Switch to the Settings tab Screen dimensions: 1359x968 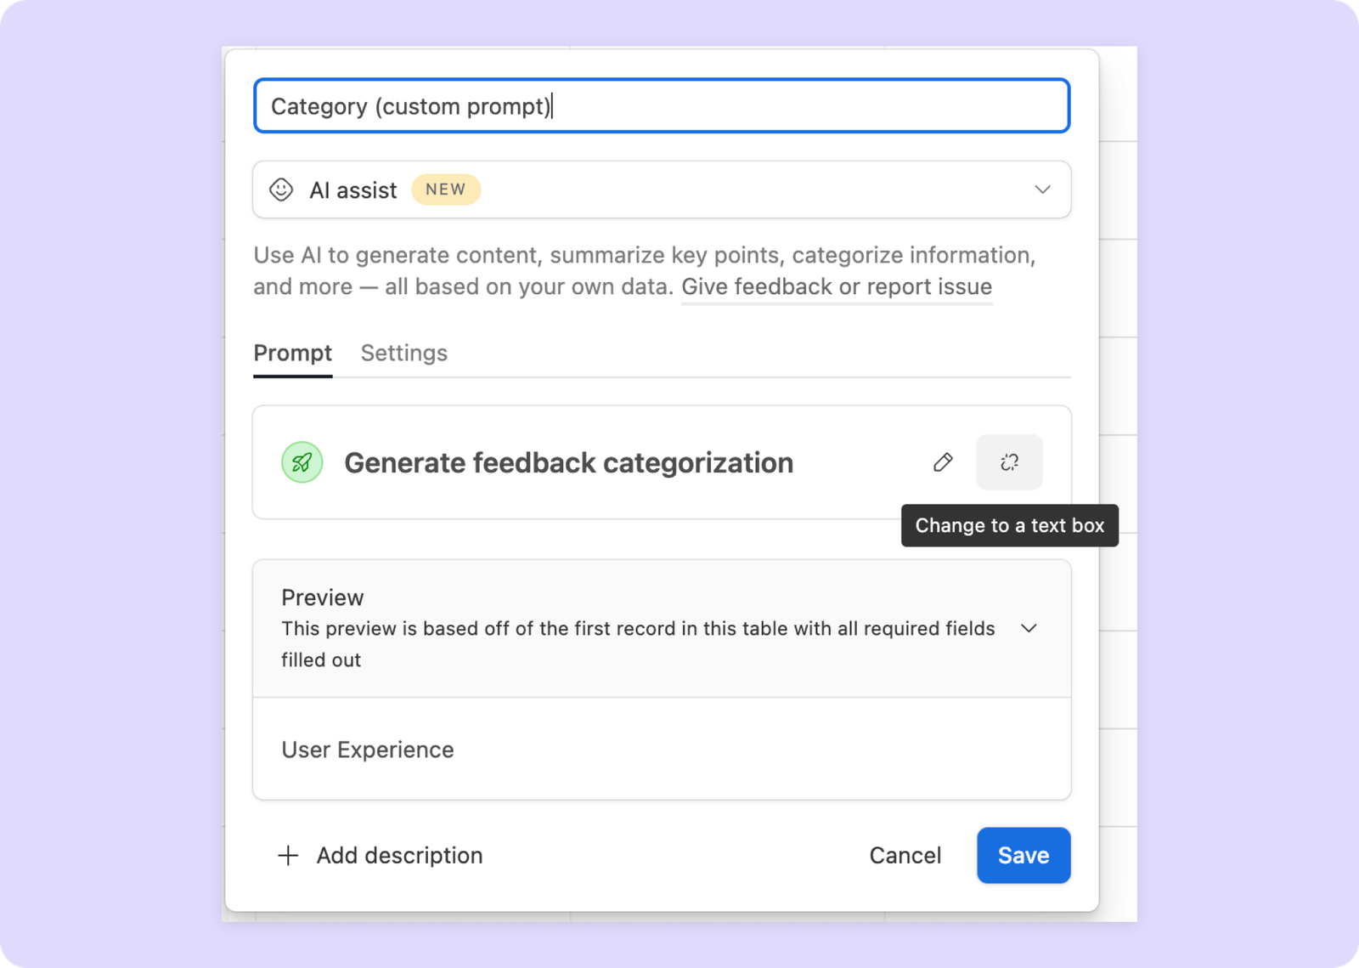[x=403, y=353]
